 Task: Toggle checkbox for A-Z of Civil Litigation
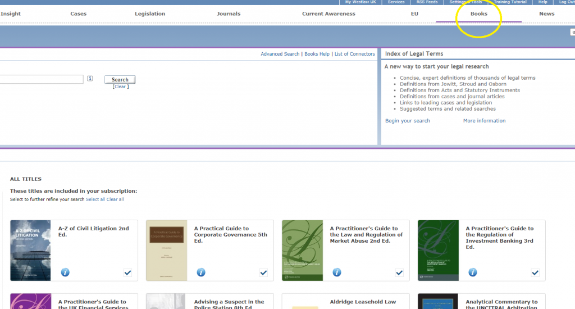(x=127, y=272)
